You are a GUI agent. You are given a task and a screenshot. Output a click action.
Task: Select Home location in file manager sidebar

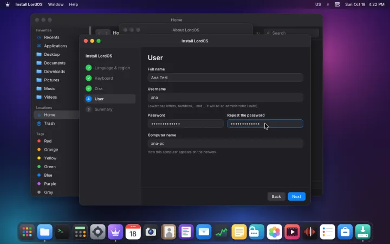point(56,115)
